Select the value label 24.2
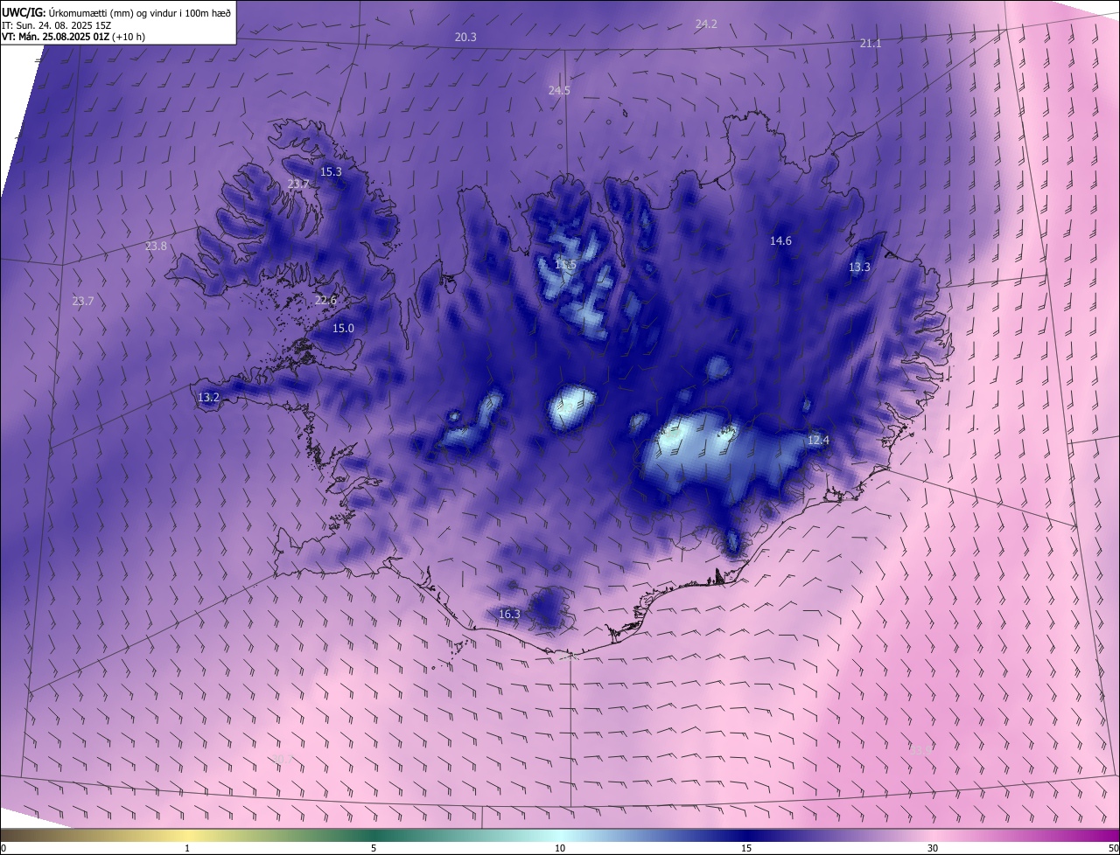The image size is (1120, 855). [706, 24]
